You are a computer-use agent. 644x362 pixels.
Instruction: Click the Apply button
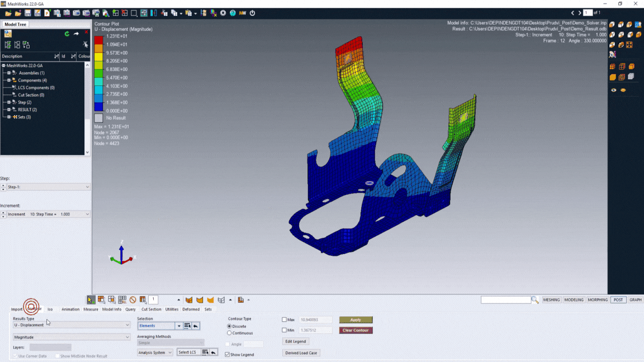point(356,320)
